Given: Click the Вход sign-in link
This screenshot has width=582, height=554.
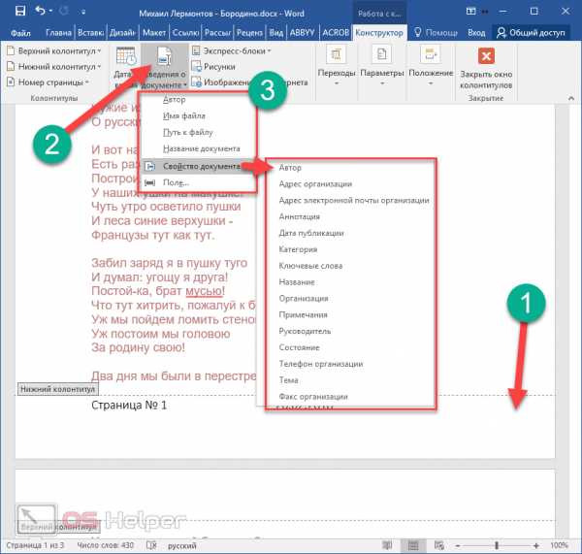Looking at the screenshot, I should [x=476, y=33].
